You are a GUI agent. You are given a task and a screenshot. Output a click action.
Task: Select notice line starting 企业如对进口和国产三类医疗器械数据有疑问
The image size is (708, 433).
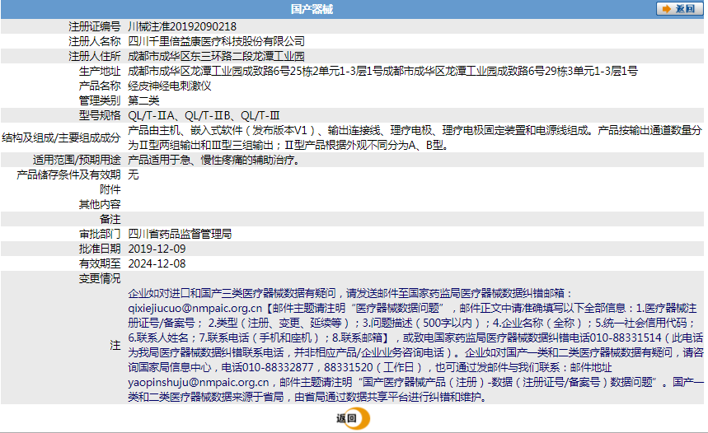pos(350,294)
